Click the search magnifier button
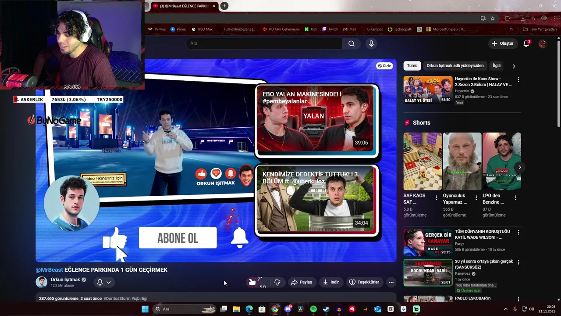 coord(352,43)
